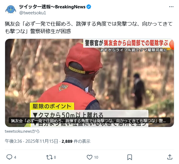The image size is (179, 164).
Task: Open the news article card thumbnail image
Action: 89,83
